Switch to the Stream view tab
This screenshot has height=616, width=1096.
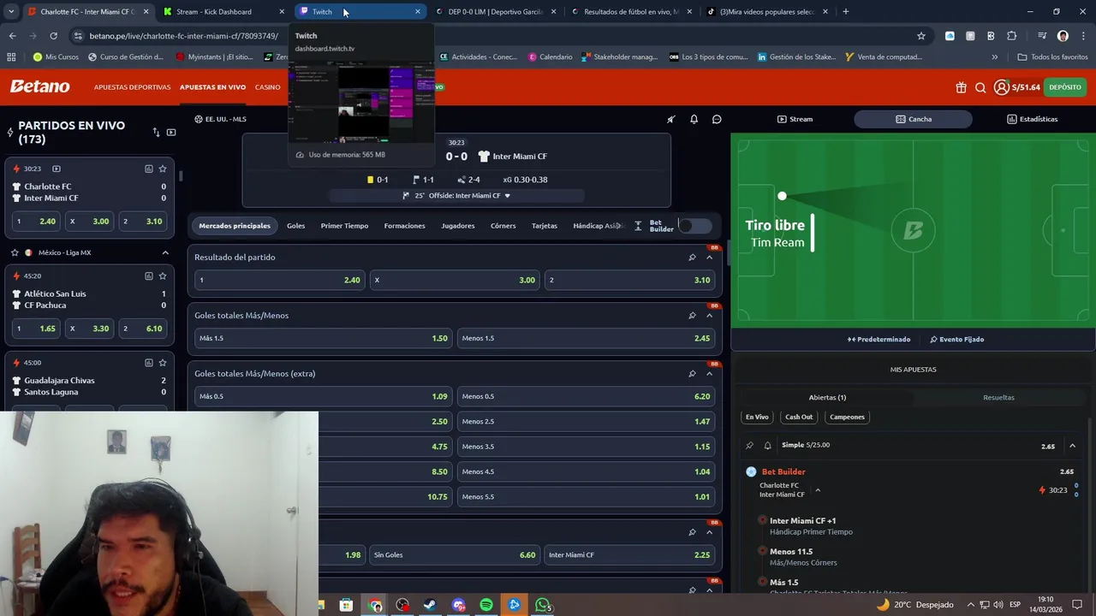[795, 119]
